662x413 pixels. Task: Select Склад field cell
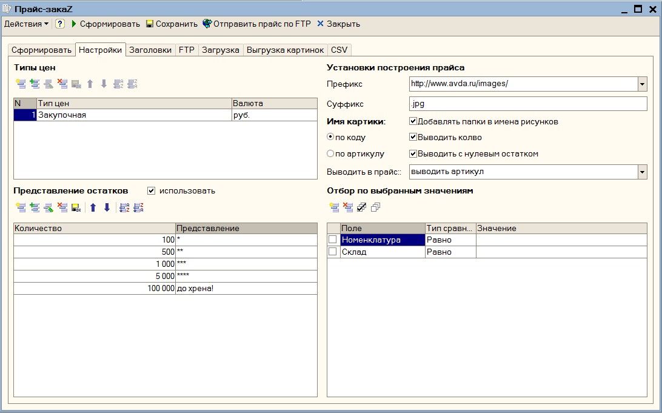pyautogui.click(x=383, y=252)
